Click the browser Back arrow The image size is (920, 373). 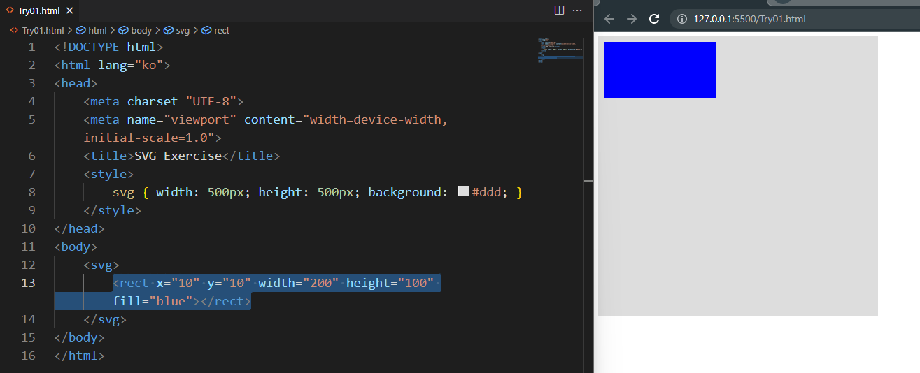click(609, 19)
